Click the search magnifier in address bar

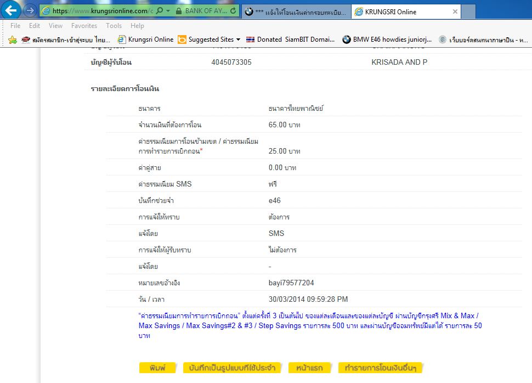coord(160,10)
